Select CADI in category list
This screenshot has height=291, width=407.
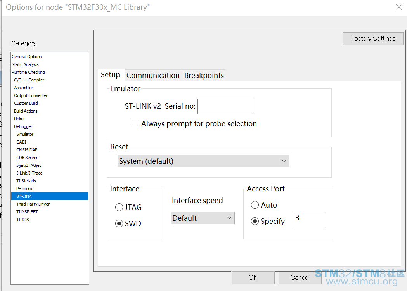click(50, 142)
